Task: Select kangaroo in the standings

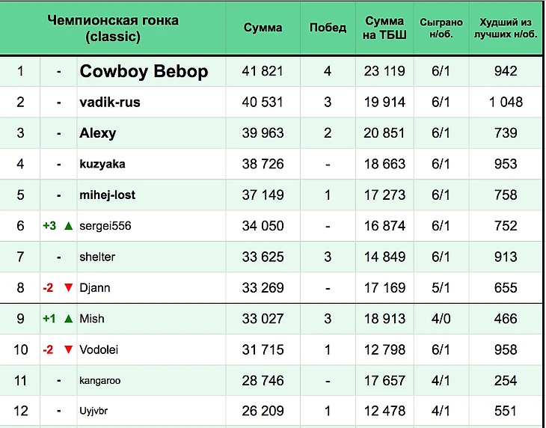Action: (x=100, y=381)
